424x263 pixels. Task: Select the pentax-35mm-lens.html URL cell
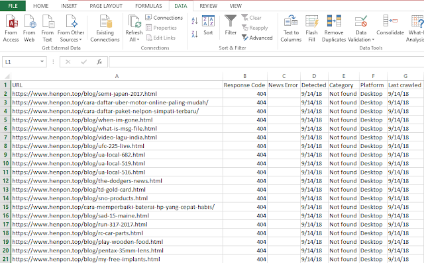tap(117, 250)
